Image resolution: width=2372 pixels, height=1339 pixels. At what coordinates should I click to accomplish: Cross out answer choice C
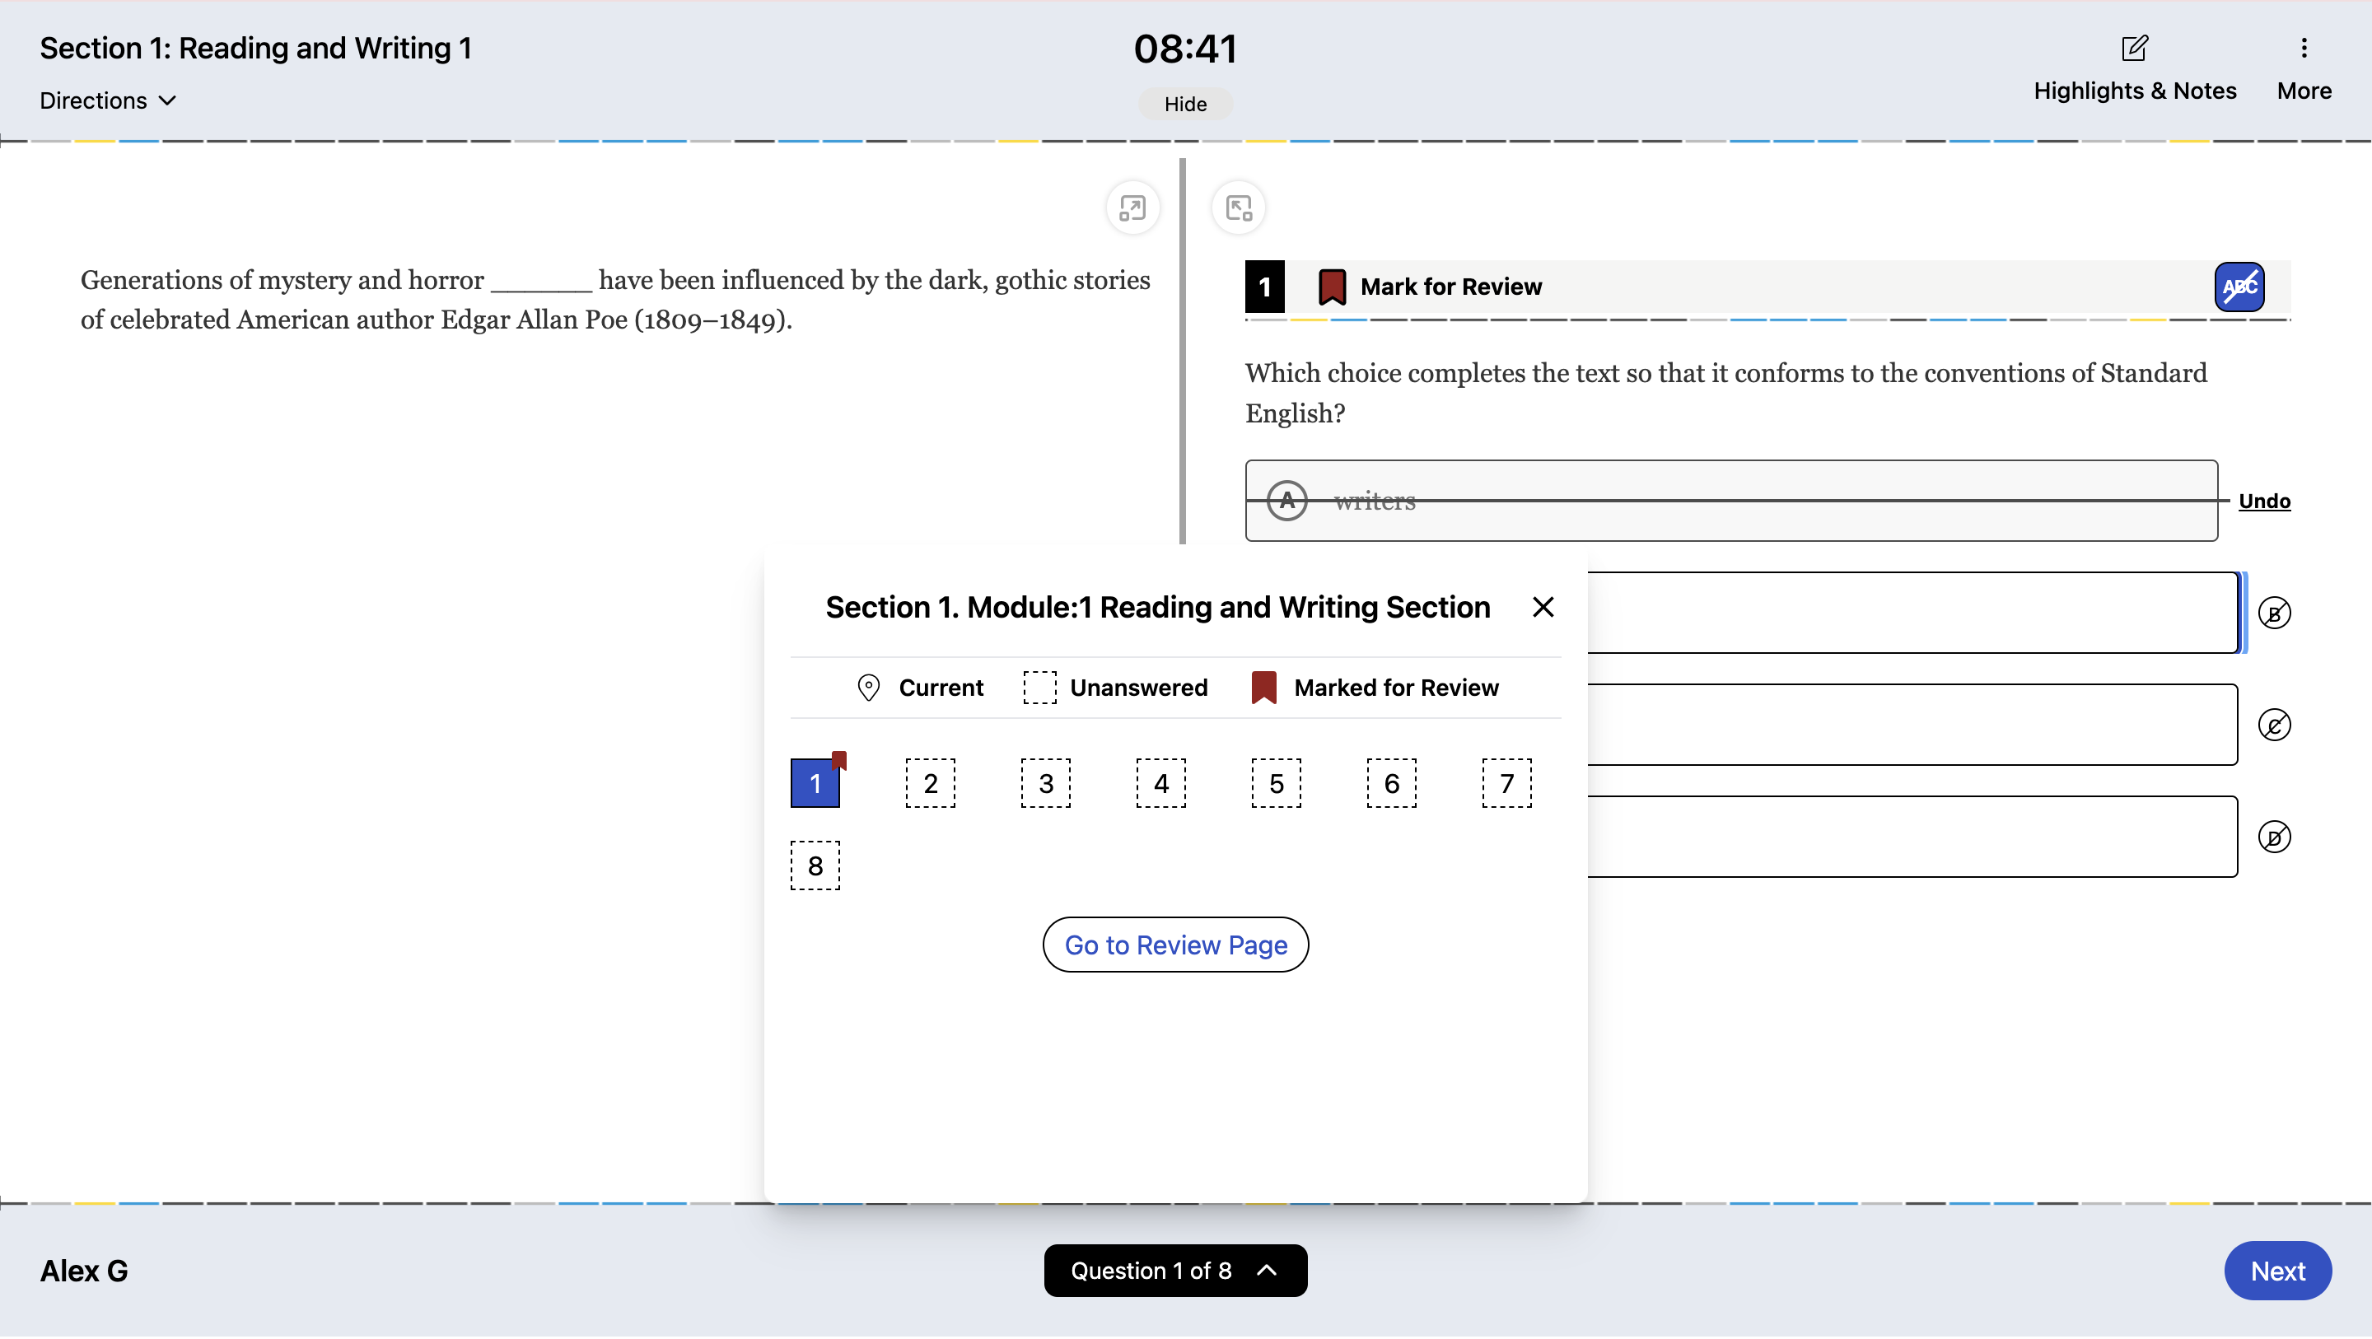pyautogui.click(x=2273, y=725)
